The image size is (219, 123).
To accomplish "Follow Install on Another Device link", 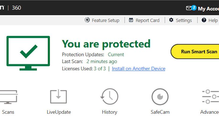I will 139,69.
